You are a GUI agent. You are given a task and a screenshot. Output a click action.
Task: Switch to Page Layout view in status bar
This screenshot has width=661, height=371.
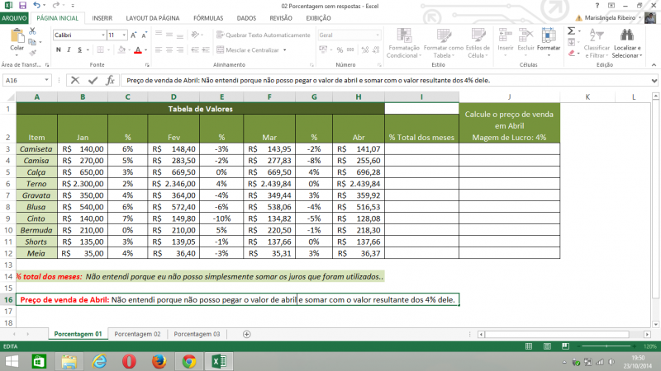[547, 346]
